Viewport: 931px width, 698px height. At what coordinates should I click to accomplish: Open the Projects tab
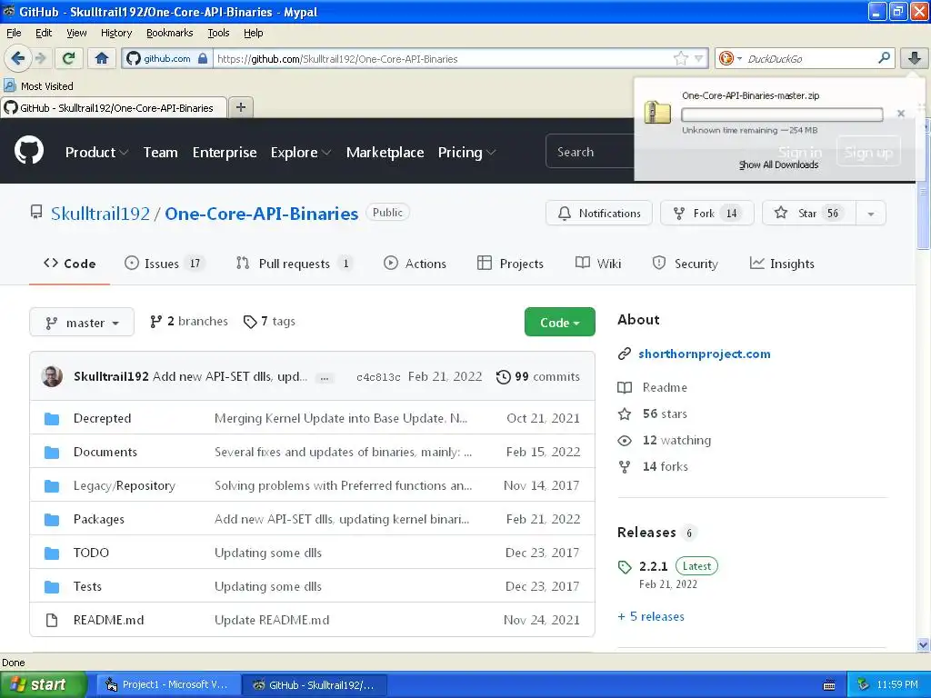click(x=510, y=264)
